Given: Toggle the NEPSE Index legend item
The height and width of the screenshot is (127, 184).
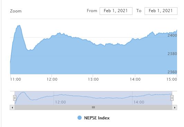Looking at the screenshot, I should 93,118.
